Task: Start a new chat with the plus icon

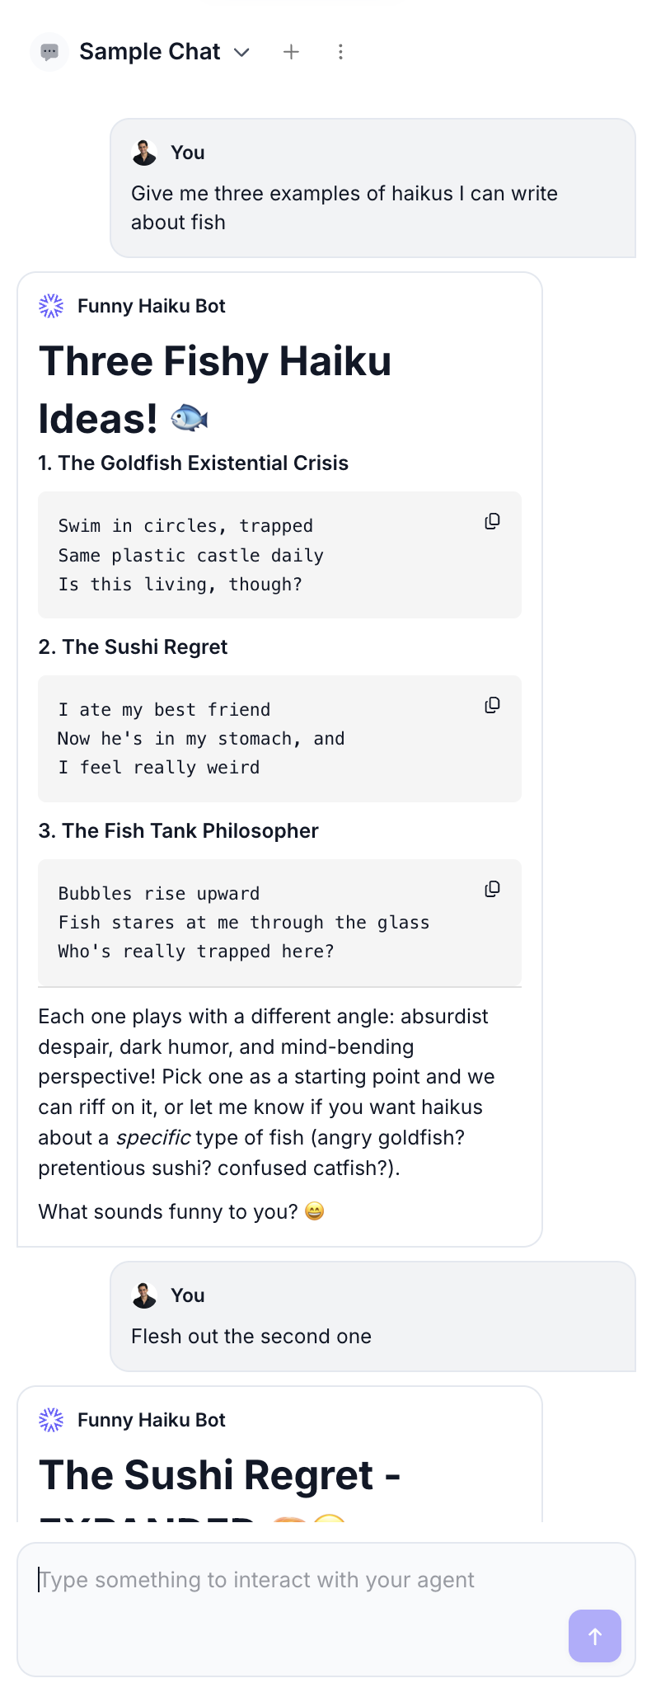Action: (291, 52)
